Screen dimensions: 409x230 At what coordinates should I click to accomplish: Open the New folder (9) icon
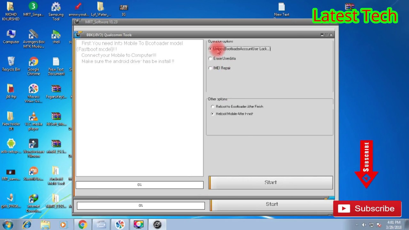coord(11,121)
